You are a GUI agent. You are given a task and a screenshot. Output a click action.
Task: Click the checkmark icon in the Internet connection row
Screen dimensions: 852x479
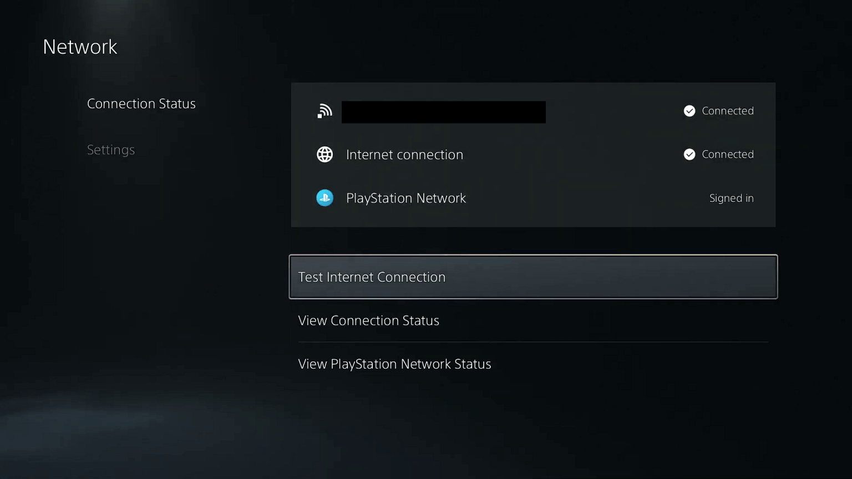(x=689, y=154)
